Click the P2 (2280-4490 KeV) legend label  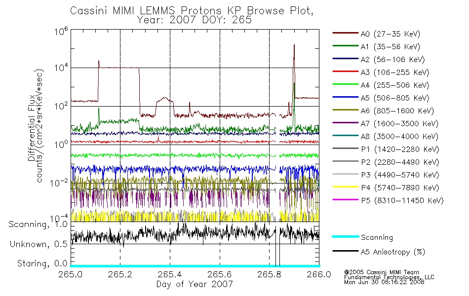[400, 162]
